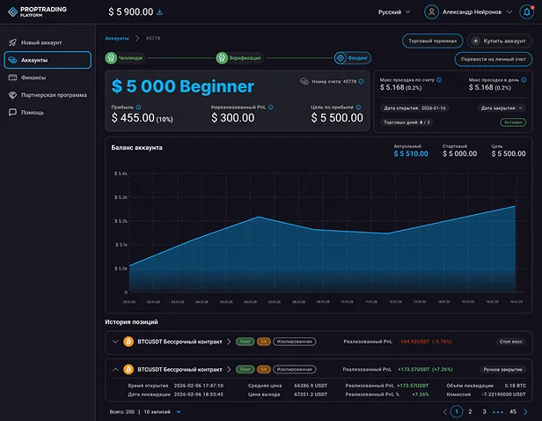This screenshot has width=542, height=421.
Task: Click the coins icon beside Номер счета
Action: pos(304,82)
